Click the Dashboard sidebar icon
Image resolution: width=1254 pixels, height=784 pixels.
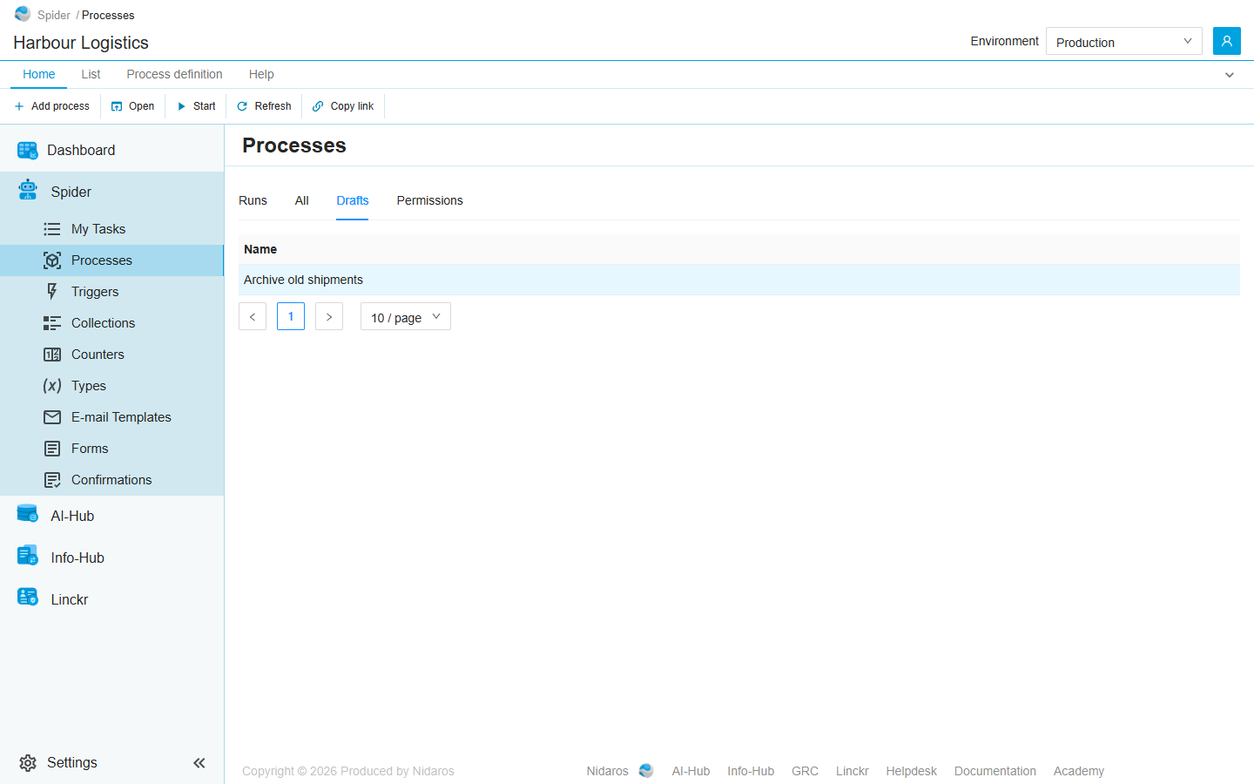pos(28,151)
